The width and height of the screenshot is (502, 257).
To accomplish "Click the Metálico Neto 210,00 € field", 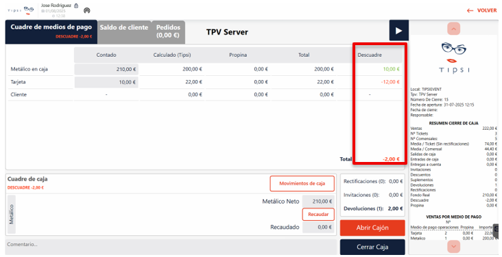I will (319, 202).
